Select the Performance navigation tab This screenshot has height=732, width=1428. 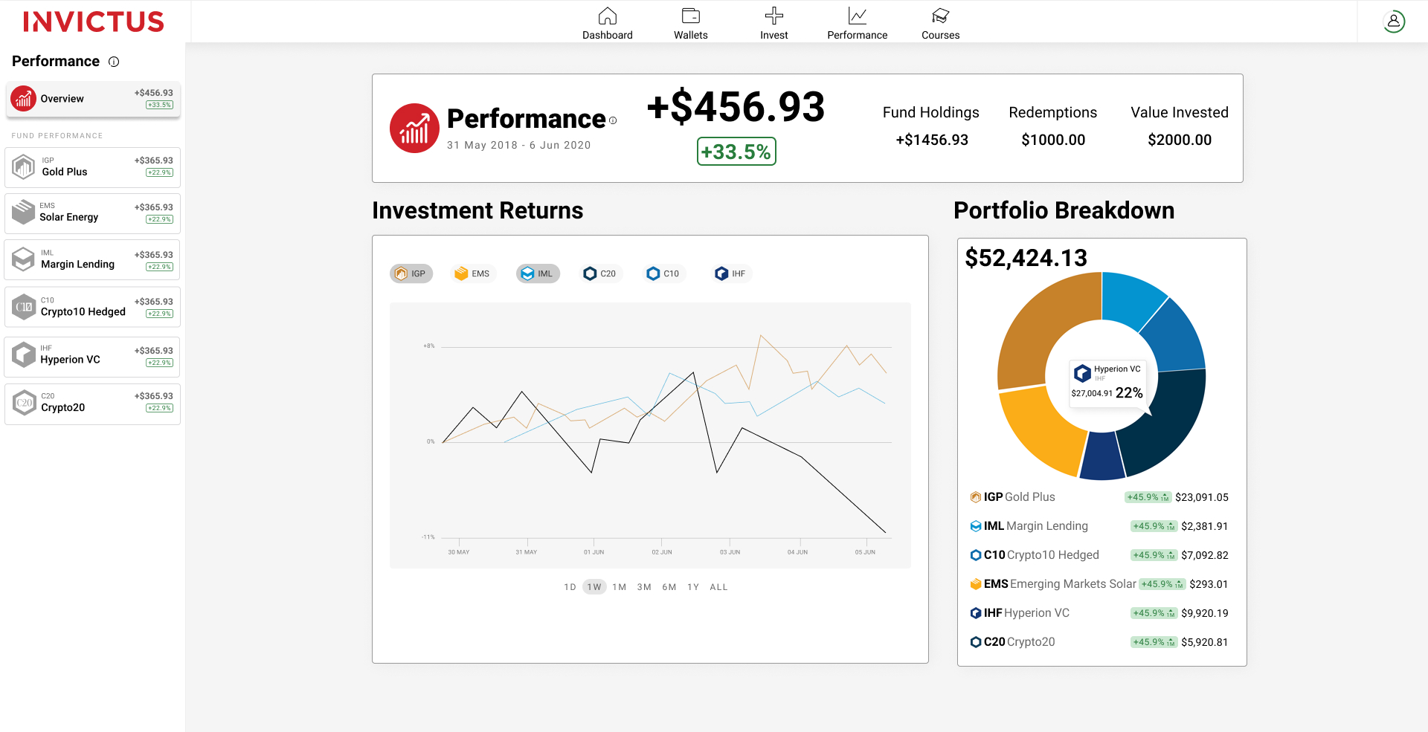tap(857, 23)
